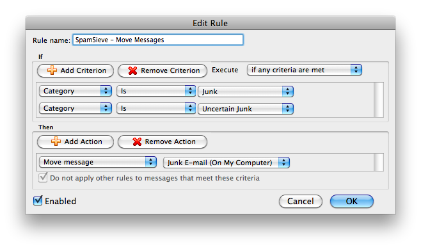Click the criteria list scrollbar
421x249 pixels.
coord(379,100)
